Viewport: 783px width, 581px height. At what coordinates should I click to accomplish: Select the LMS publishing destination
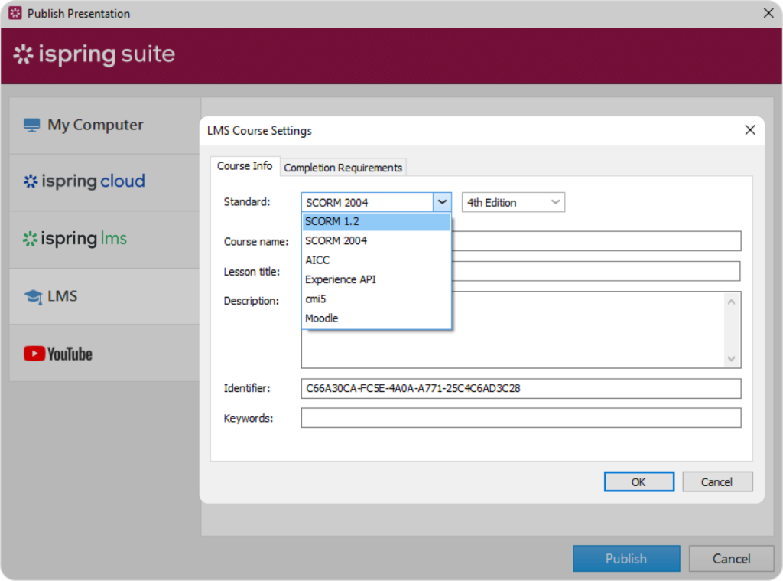[x=105, y=297]
